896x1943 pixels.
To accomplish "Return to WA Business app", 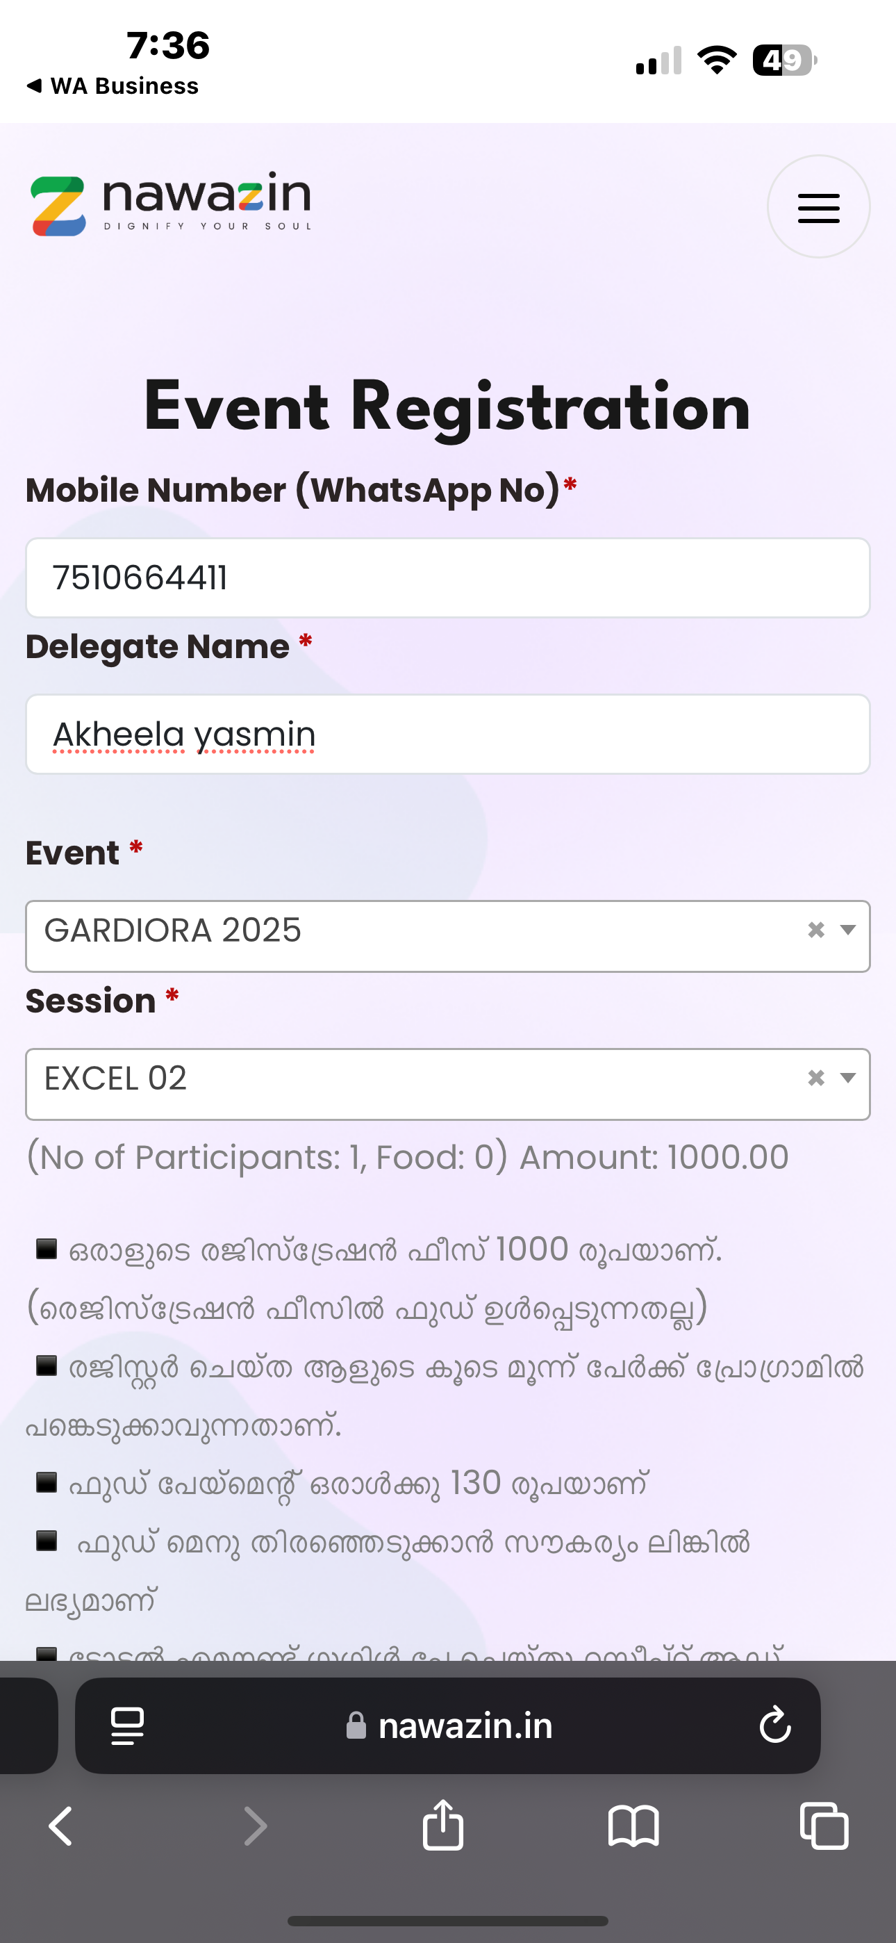I will (x=113, y=86).
